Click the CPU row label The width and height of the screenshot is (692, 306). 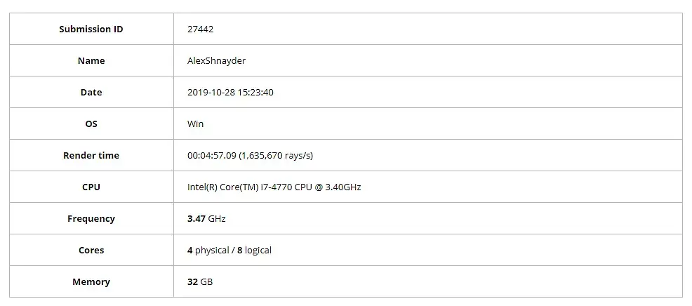91,187
